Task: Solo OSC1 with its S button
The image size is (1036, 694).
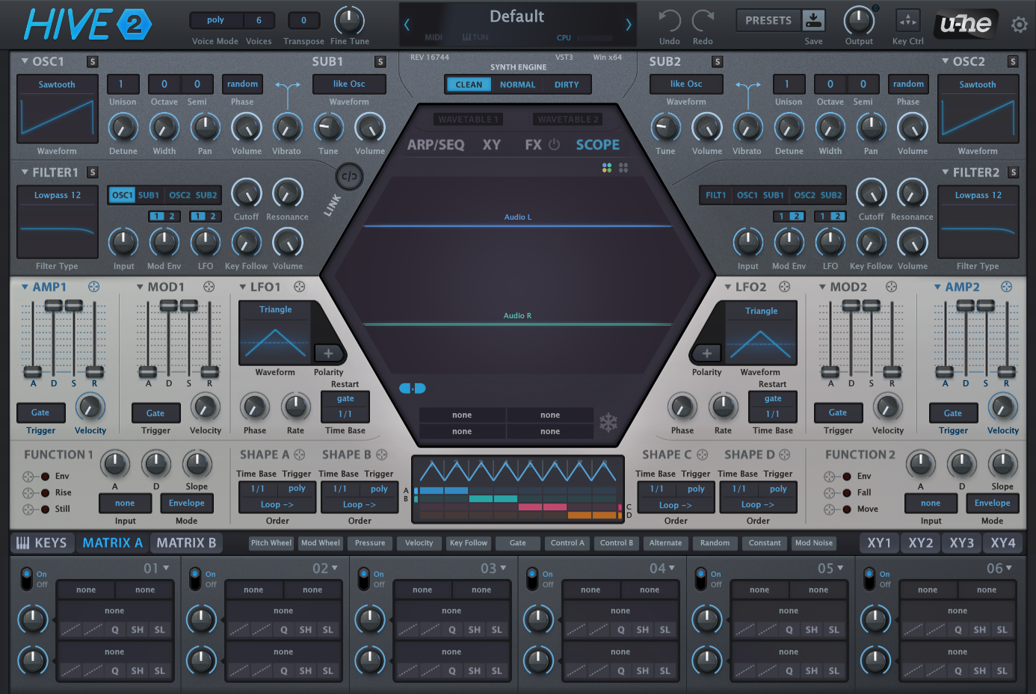Action: [x=92, y=62]
